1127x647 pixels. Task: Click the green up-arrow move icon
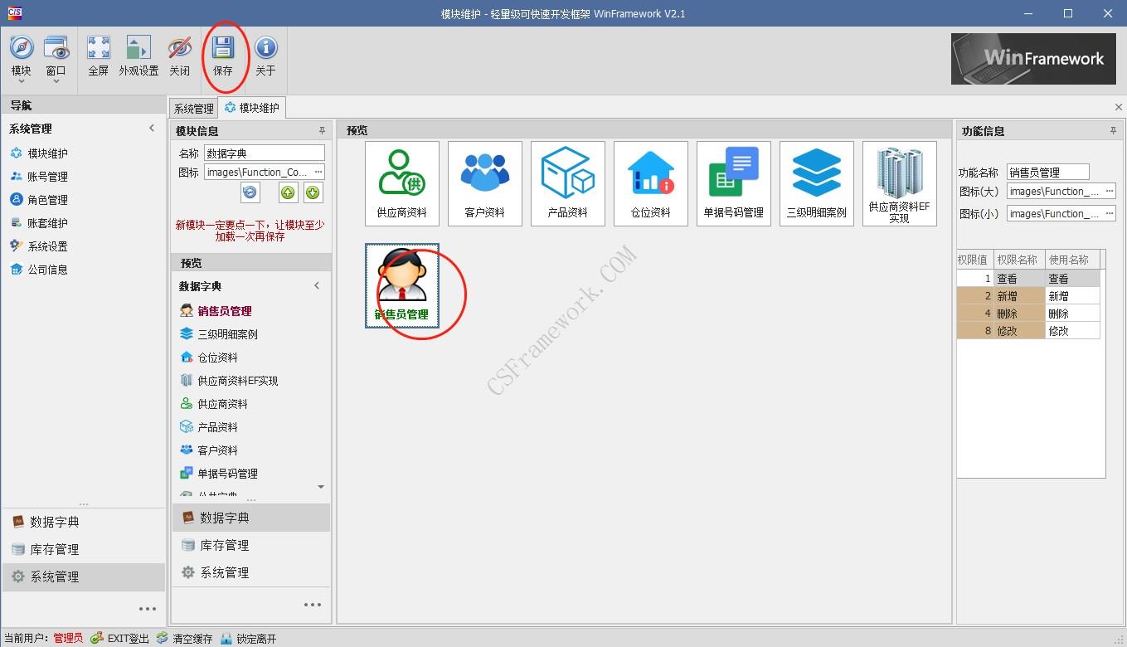coord(288,192)
